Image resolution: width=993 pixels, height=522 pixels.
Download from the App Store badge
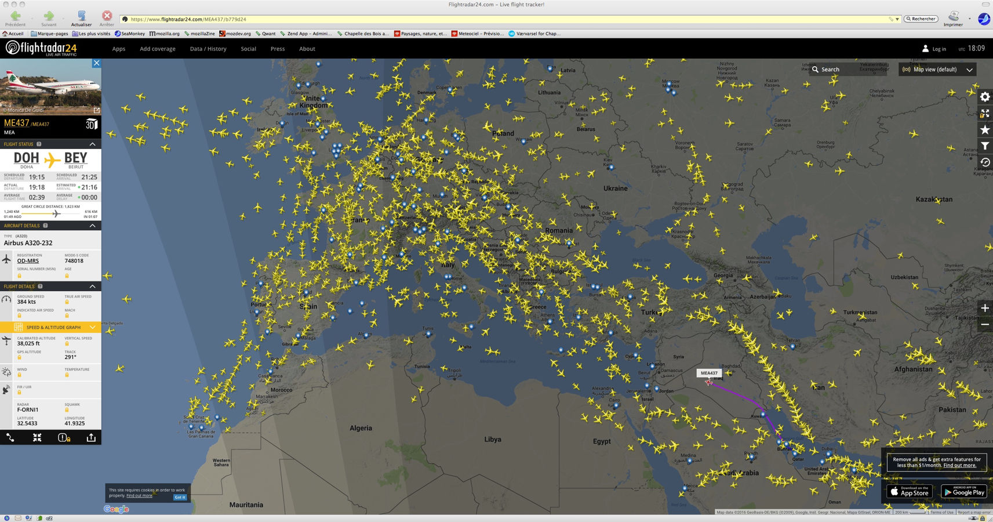(910, 492)
